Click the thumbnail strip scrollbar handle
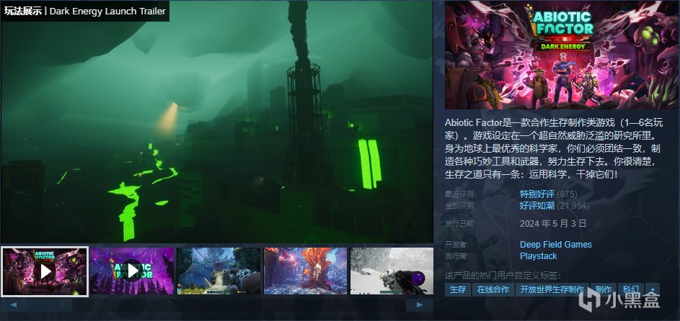 tap(50, 305)
